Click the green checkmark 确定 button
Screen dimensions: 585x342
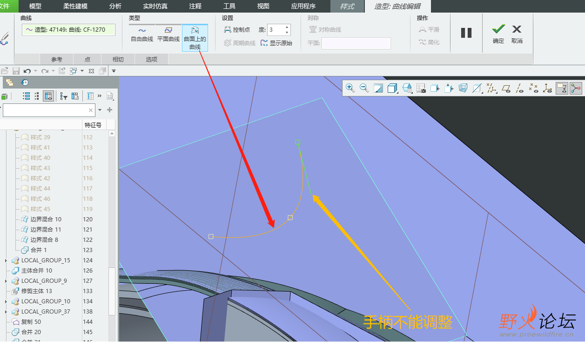[x=498, y=34]
